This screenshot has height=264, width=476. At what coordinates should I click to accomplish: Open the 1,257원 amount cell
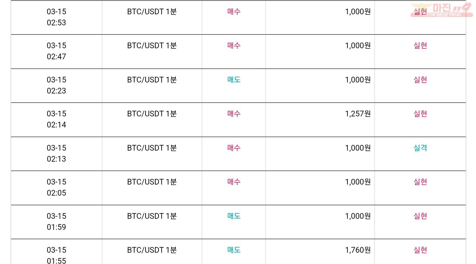(358, 114)
